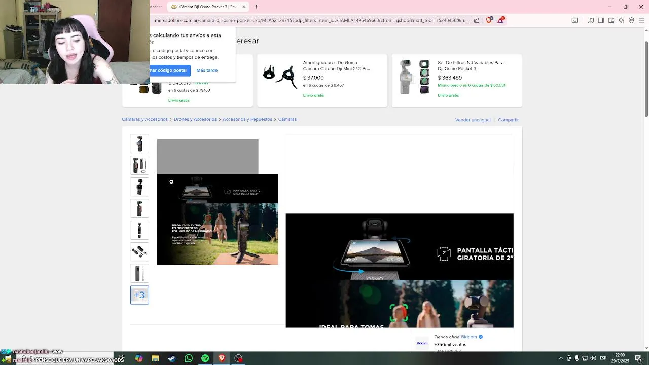Screen dimensions: 649x365
Task: Switch to the Brave browser in the taskbar
Action: (x=222, y=358)
